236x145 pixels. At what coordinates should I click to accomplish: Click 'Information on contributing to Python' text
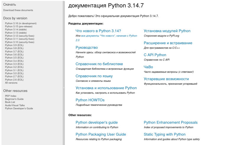(x=97, y=127)
